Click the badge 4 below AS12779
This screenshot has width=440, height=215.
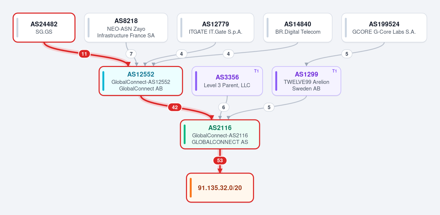[181, 54]
